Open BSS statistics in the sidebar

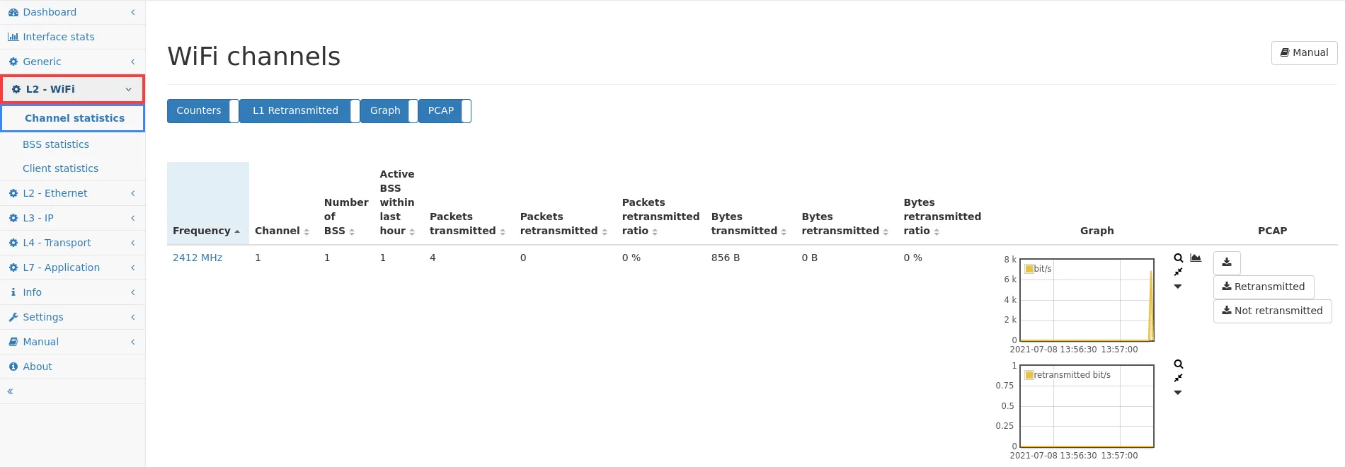[x=56, y=144]
